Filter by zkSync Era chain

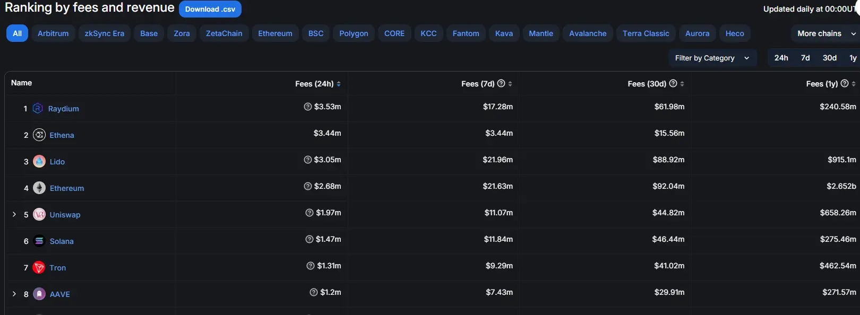coord(105,33)
